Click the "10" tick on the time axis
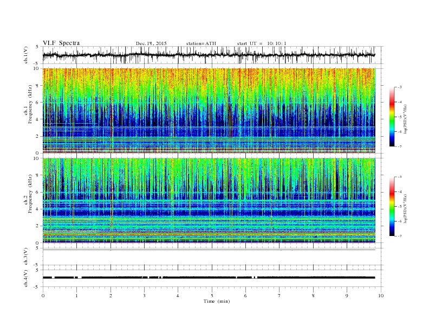Image resolution: width=429 pixels, height=332 pixels. tap(381, 296)
